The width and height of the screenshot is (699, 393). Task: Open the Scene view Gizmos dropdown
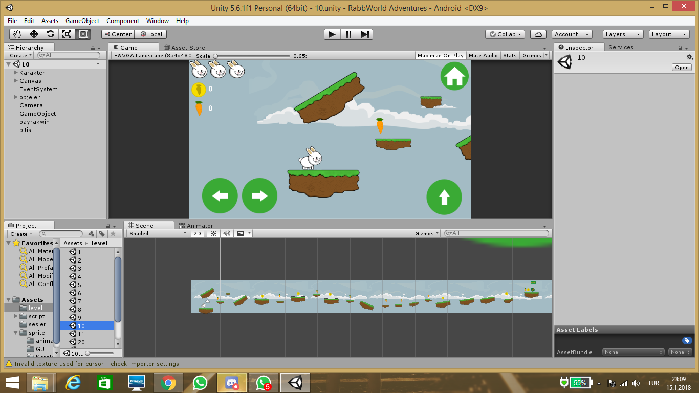pos(427,233)
